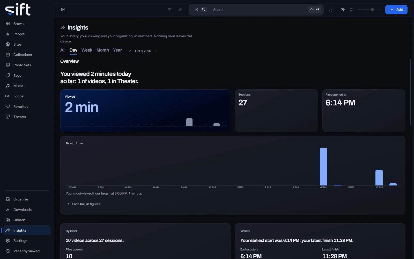Viewport: 414px width, 259px height.
Task: Go to the previous day arrow
Action: tap(130, 51)
